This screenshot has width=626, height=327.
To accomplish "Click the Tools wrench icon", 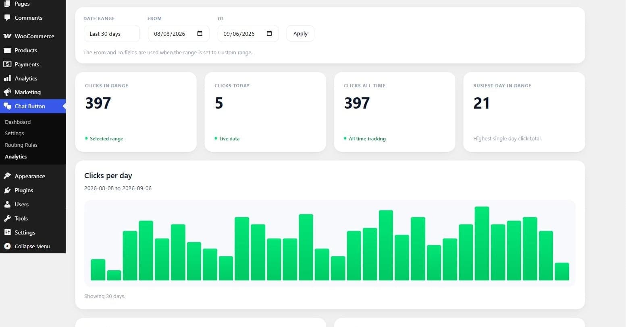I will (x=7, y=218).
